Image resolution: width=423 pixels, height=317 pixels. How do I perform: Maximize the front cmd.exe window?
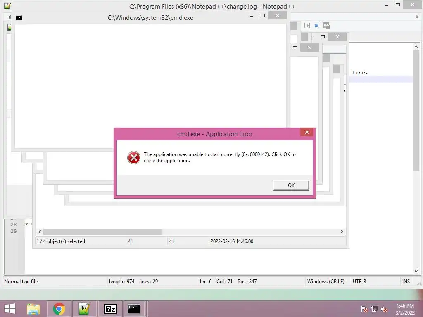pos(262,16)
